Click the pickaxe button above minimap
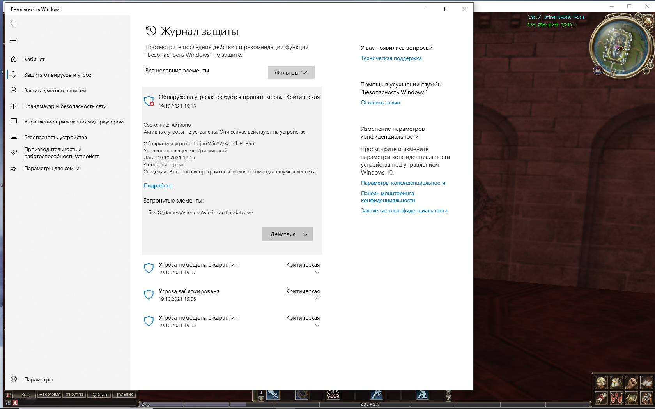 [638, 16]
